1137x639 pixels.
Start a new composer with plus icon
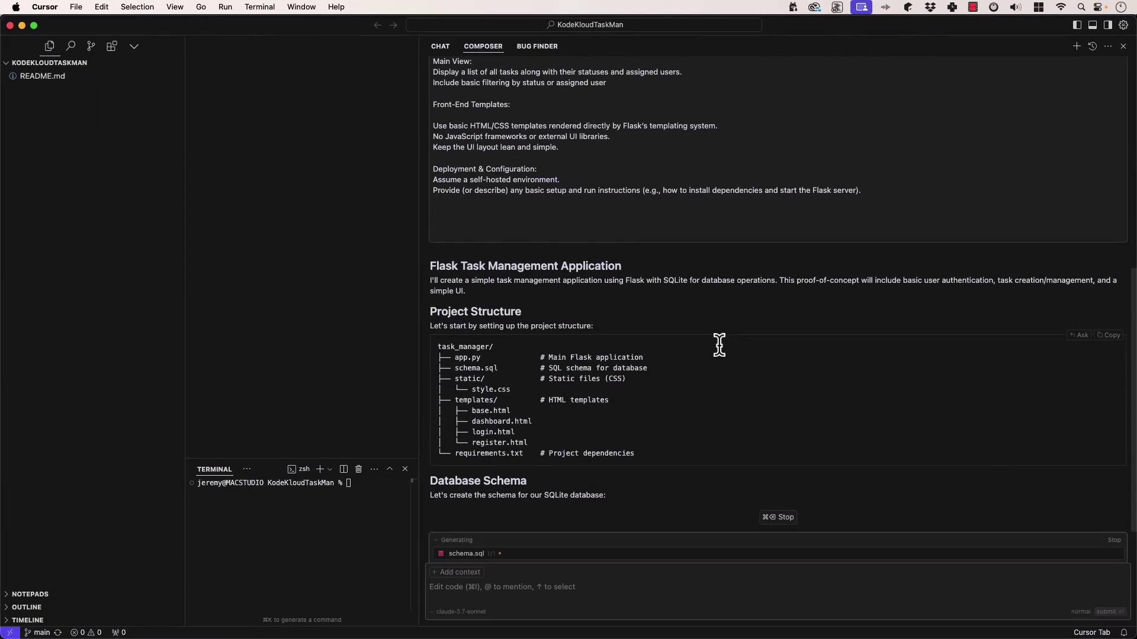click(1077, 46)
